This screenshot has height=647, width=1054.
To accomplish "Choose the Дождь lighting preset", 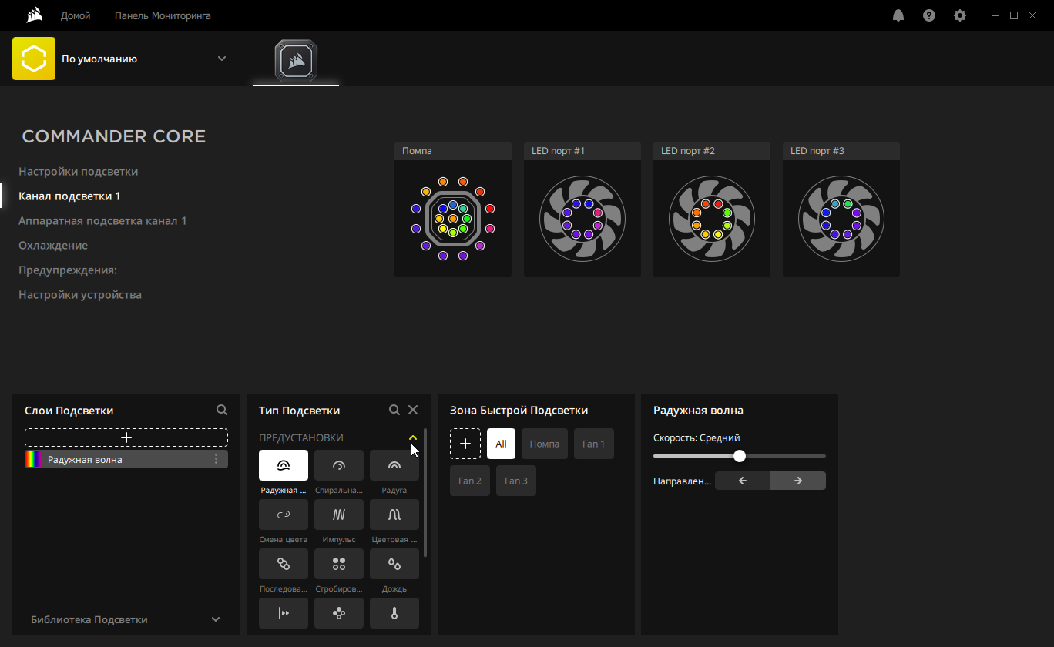I will 394,564.
